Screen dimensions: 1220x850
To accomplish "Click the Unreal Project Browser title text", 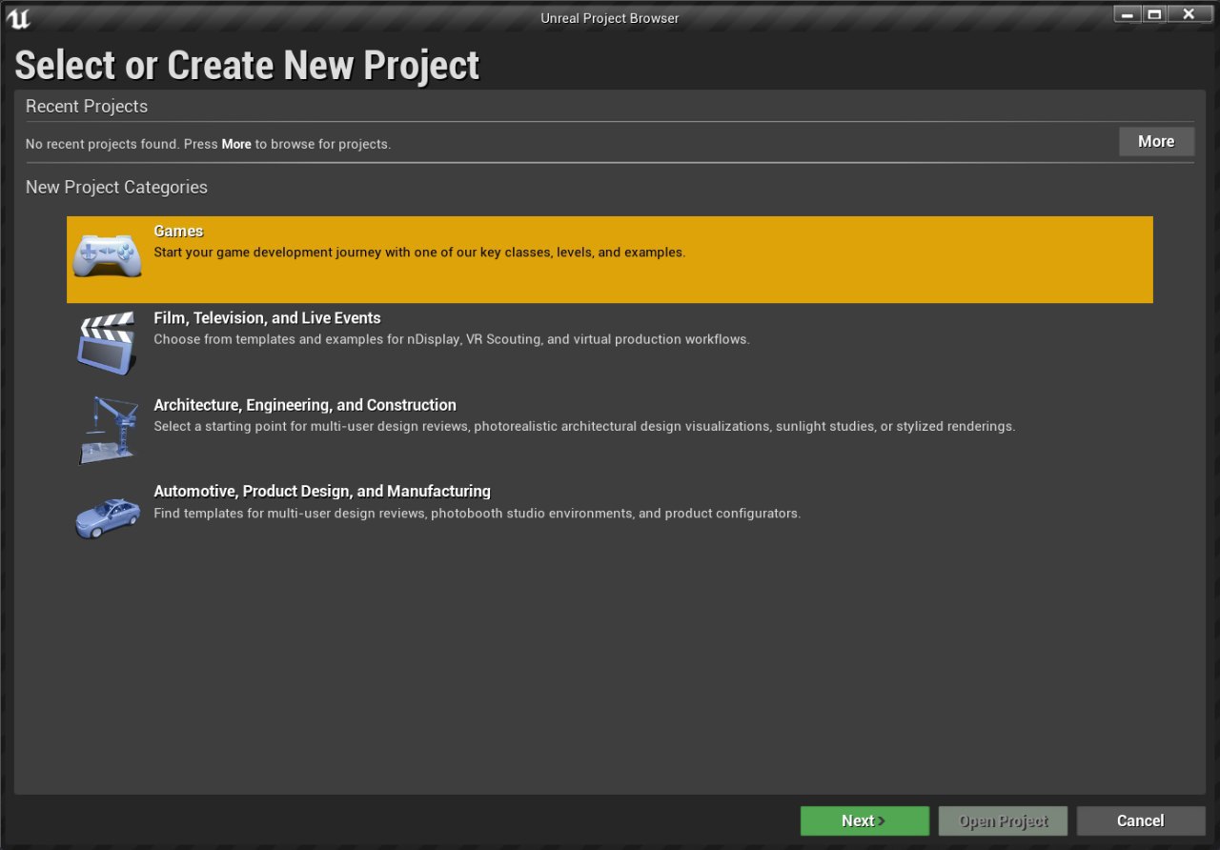I will click(x=610, y=18).
